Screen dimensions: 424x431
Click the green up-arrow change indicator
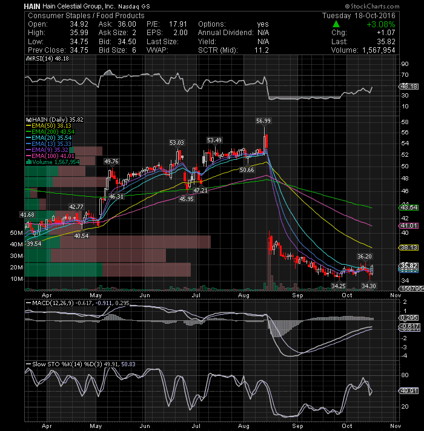[x=336, y=24]
